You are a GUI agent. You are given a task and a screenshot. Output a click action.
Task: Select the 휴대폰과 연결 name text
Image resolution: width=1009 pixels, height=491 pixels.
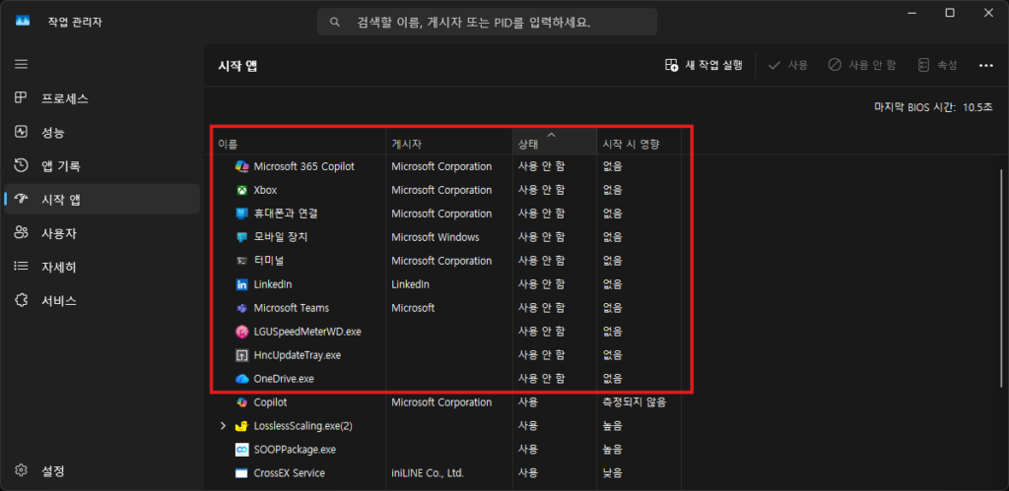tap(285, 214)
